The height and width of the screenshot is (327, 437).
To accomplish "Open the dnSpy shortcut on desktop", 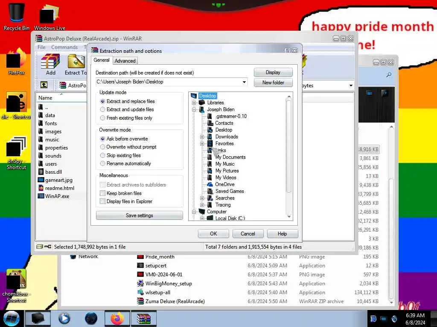I will click(17, 153).
